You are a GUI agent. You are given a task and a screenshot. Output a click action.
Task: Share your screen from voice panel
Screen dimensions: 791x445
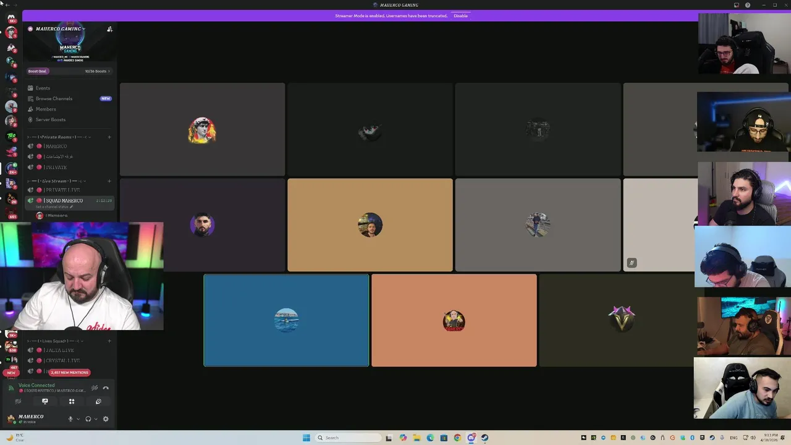pos(44,402)
